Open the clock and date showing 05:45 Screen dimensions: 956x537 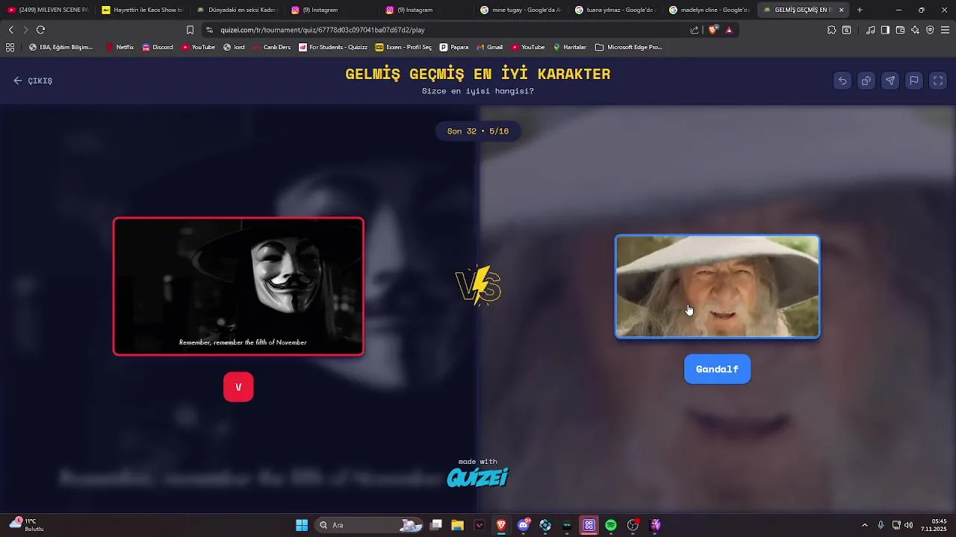(935, 525)
